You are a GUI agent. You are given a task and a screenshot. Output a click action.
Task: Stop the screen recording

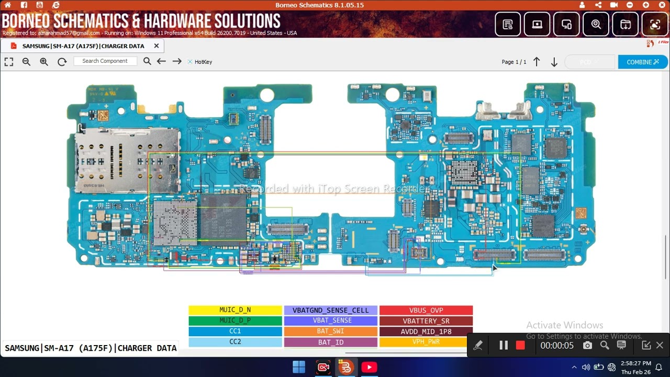520,345
